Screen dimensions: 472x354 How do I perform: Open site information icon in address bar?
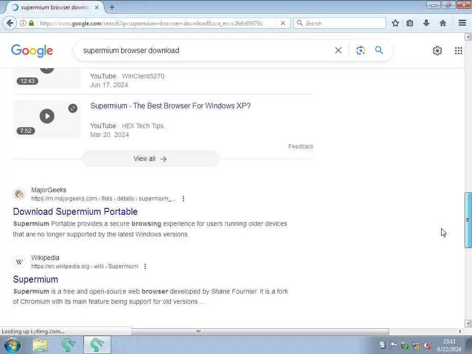(23, 23)
